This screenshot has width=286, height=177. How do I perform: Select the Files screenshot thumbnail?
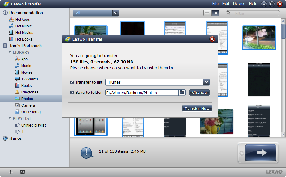[x=259, y=121]
